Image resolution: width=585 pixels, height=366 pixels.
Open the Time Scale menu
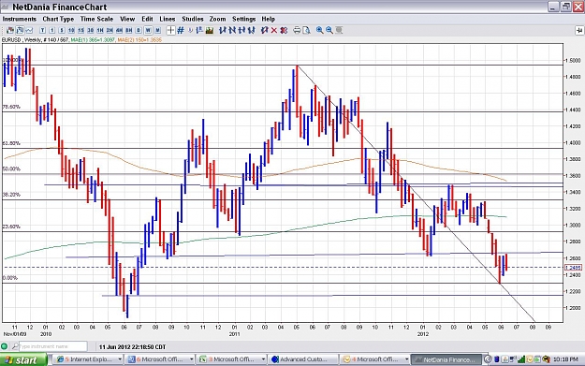click(x=96, y=19)
